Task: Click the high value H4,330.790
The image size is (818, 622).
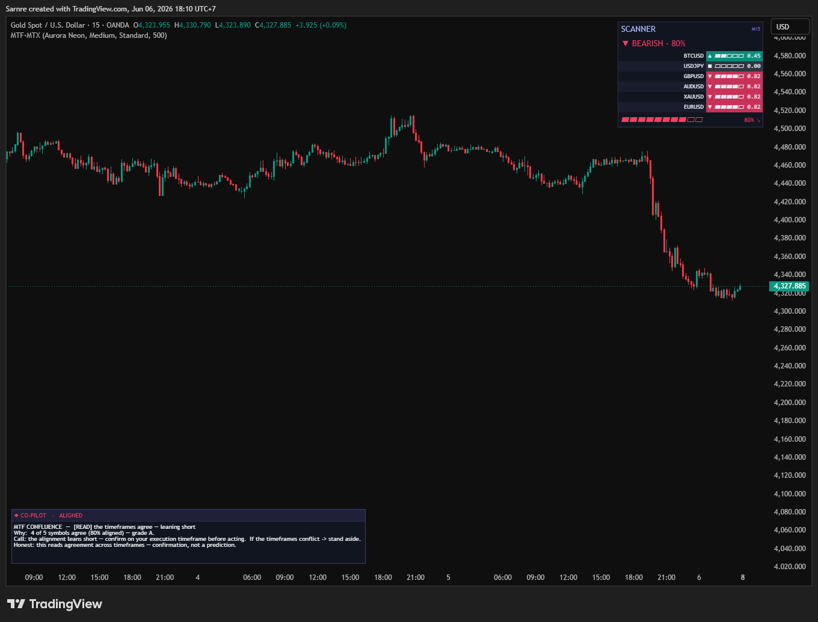Action: click(192, 25)
